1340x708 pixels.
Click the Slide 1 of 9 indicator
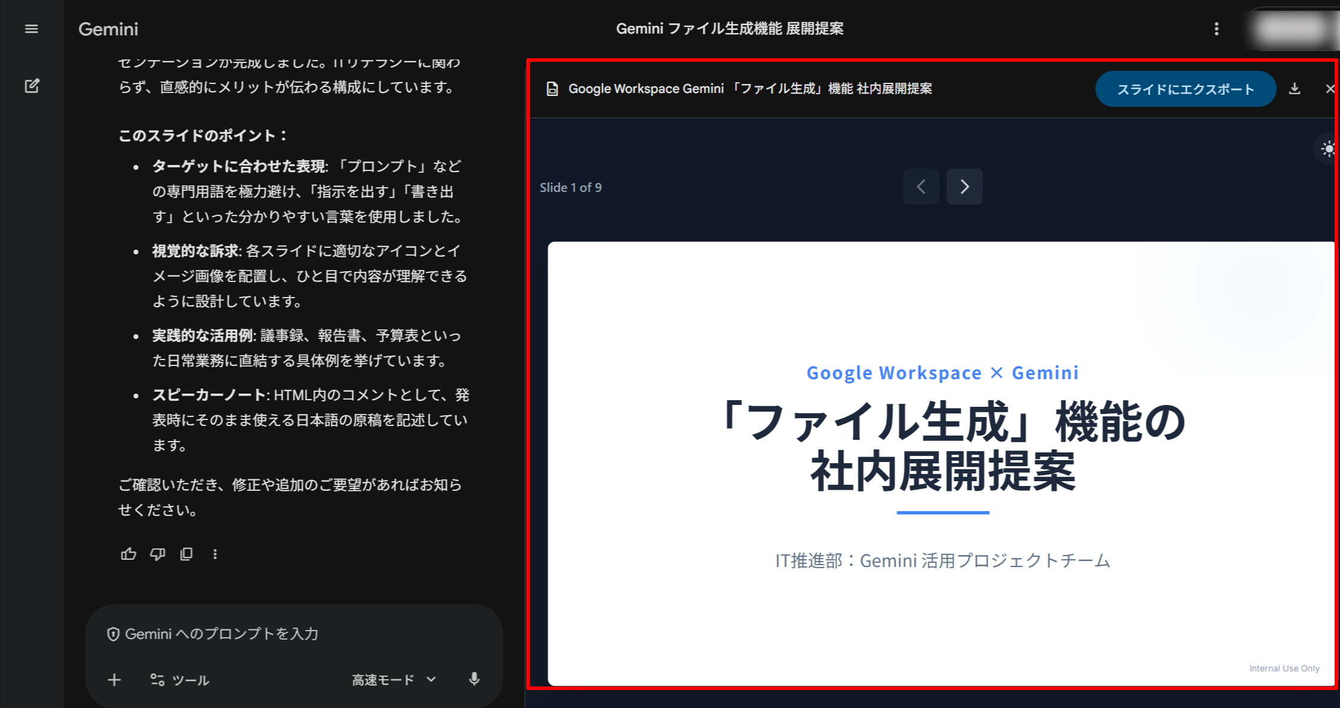(x=570, y=188)
